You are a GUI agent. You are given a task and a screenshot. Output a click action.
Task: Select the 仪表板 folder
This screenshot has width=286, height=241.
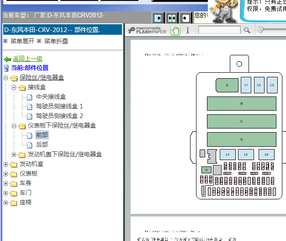(29, 173)
